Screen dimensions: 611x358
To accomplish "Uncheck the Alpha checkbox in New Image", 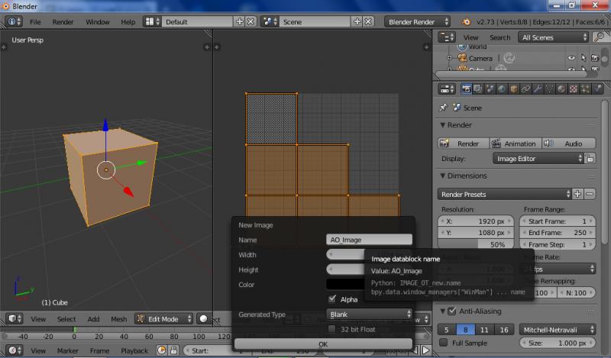I will [x=332, y=299].
